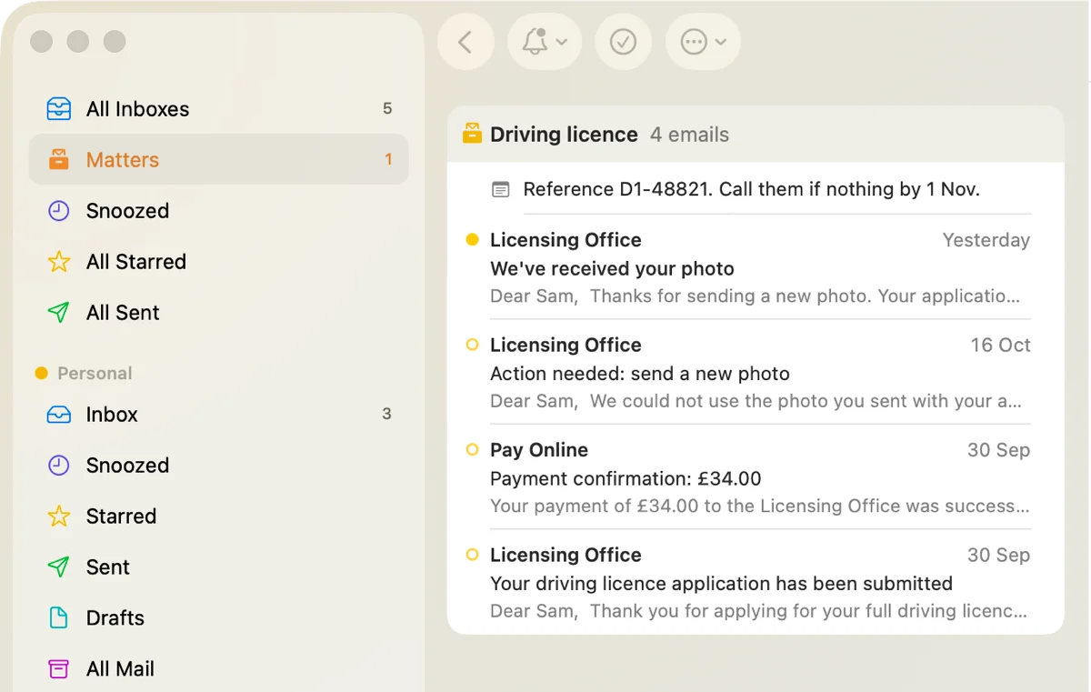Open 'Payment confirmation: £34.00' email
Viewport: 1091px width, 692px height.
point(756,477)
